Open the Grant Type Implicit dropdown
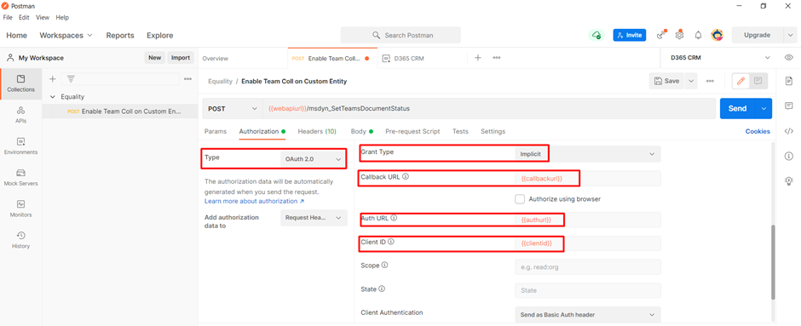Screen dimensions: 801x326 coord(587,153)
